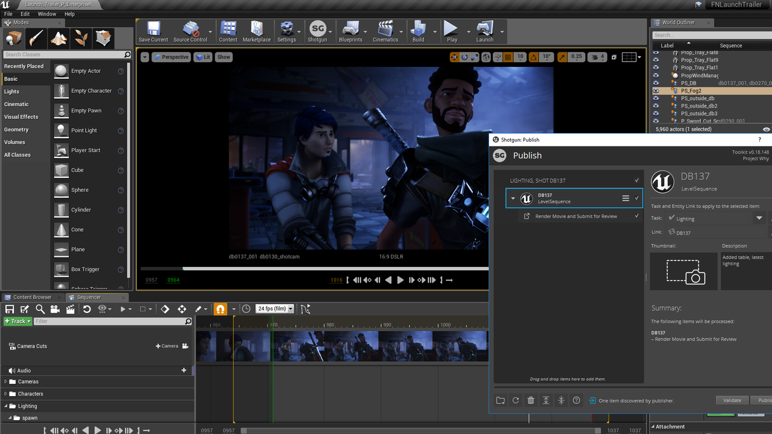Select the Geometry Editing mode icon
This screenshot has width=772, height=434.
(x=103, y=38)
